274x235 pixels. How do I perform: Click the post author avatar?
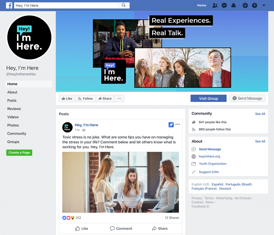click(67, 127)
